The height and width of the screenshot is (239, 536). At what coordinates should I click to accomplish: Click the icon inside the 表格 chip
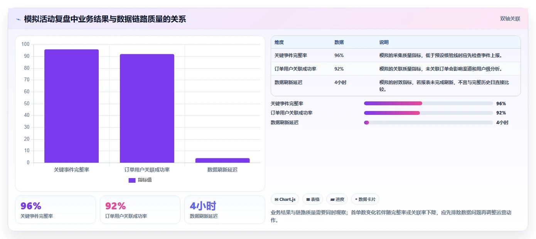coord(308,200)
